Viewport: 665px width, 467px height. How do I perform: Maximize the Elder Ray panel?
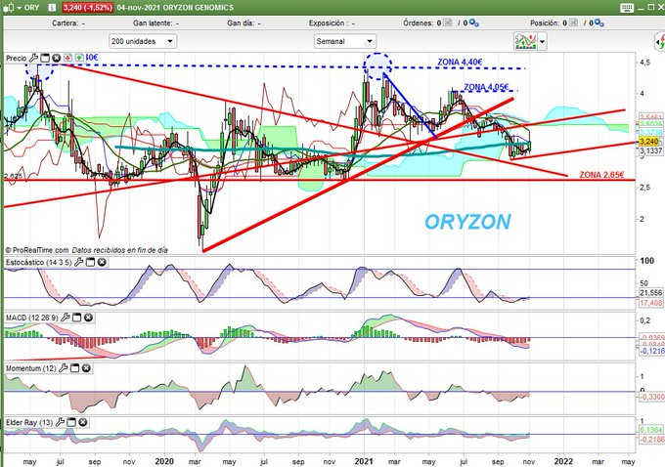71,422
